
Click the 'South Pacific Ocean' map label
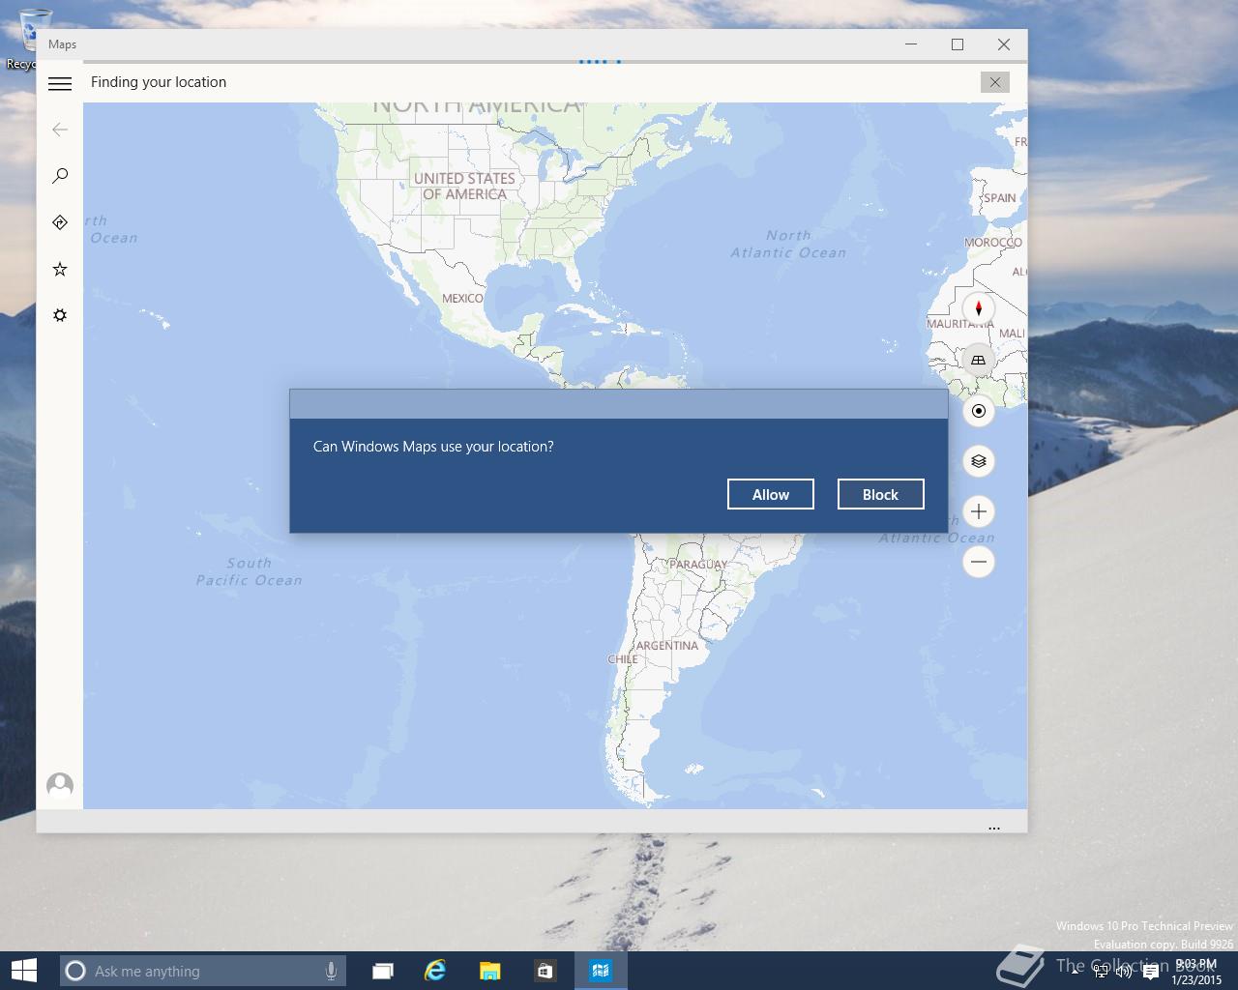[x=250, y=571]
